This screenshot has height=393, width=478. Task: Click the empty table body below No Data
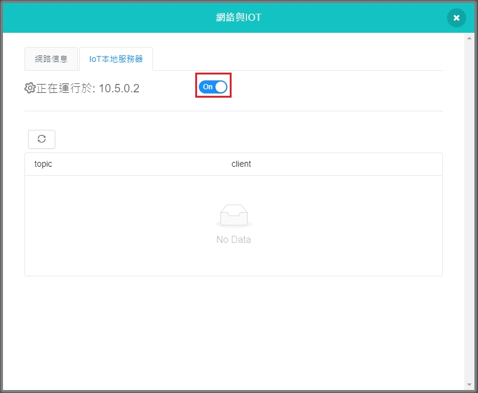tap(233, 261)
